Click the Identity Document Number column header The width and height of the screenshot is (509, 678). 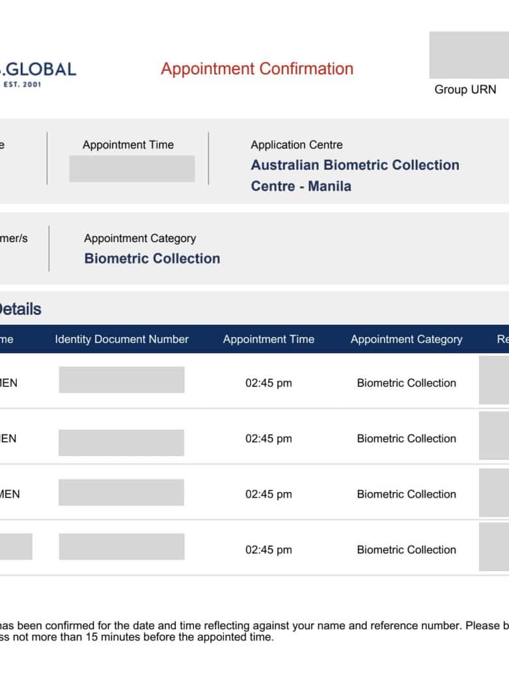click(122, 339)
